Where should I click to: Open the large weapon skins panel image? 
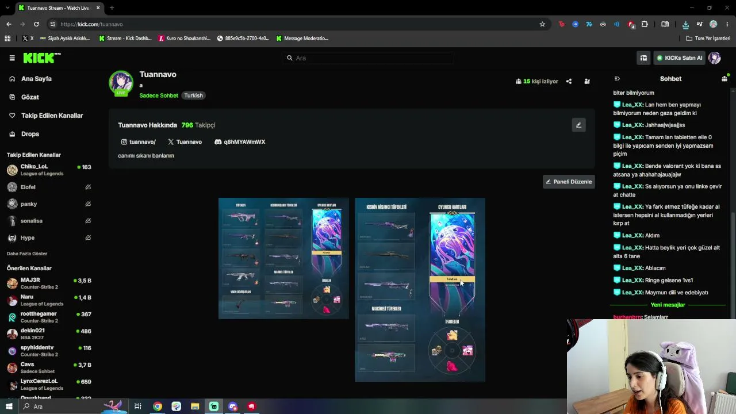[x=420, y=290]
